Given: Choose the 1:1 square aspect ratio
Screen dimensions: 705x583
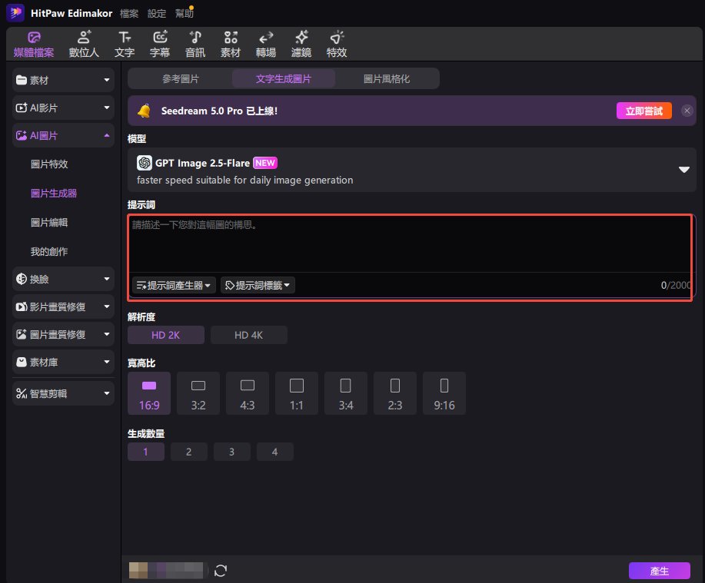Looking at the screenshot, I should coord(297,393).
